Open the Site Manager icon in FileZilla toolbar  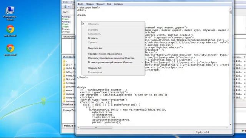tap(65, 7)
